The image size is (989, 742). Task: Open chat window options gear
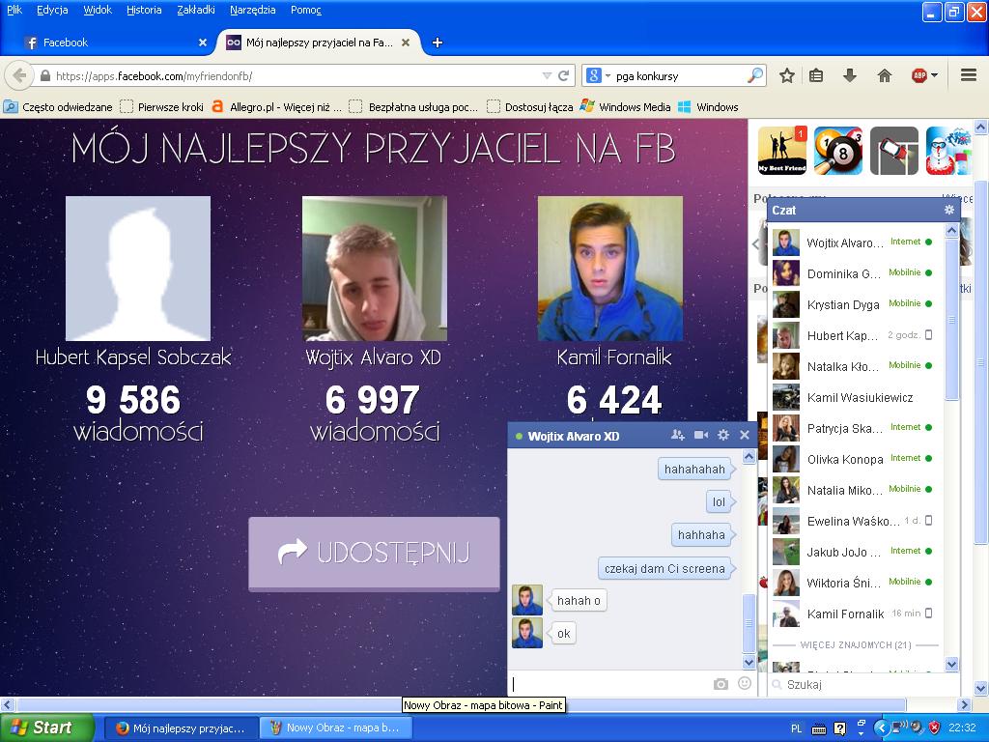tap(723, 436)
